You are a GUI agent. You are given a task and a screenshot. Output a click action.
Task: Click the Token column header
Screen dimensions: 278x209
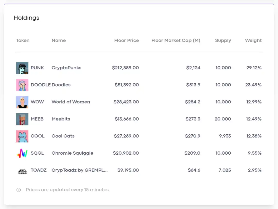tap(23, 41)
